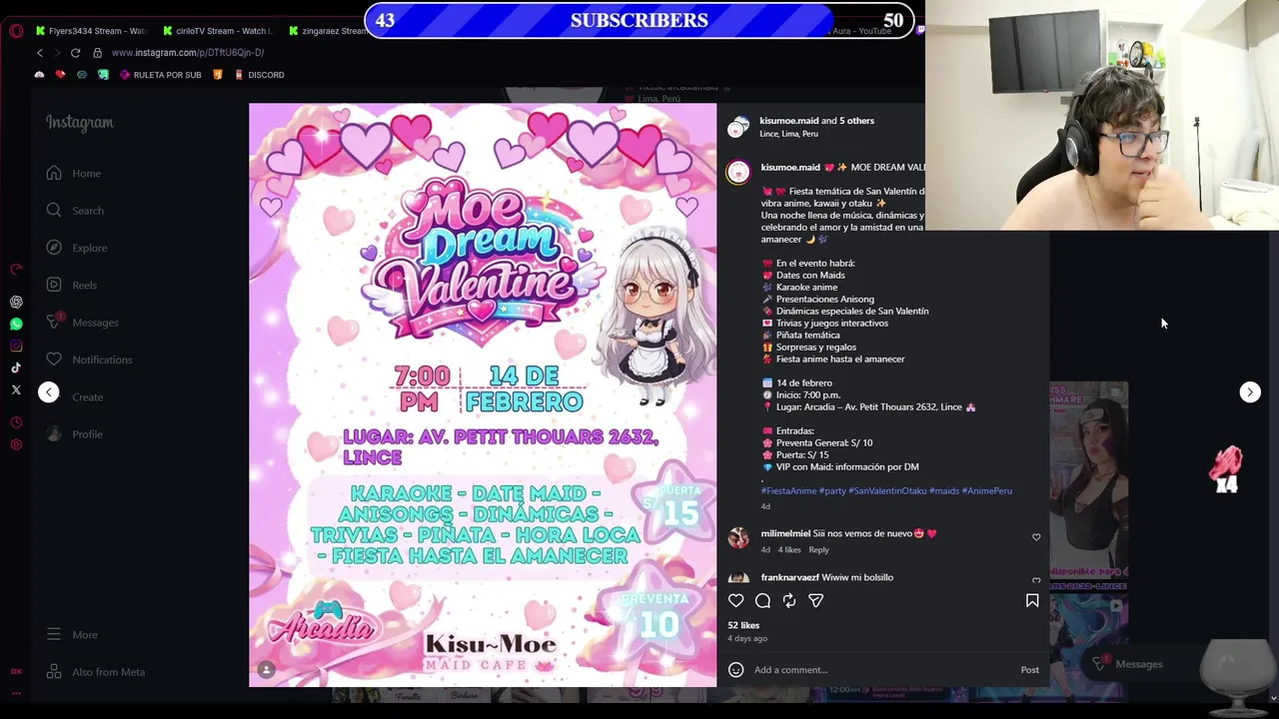
Task: Save post with bookmark icon
Action: pyautogui.click(x=1032, y=601)
